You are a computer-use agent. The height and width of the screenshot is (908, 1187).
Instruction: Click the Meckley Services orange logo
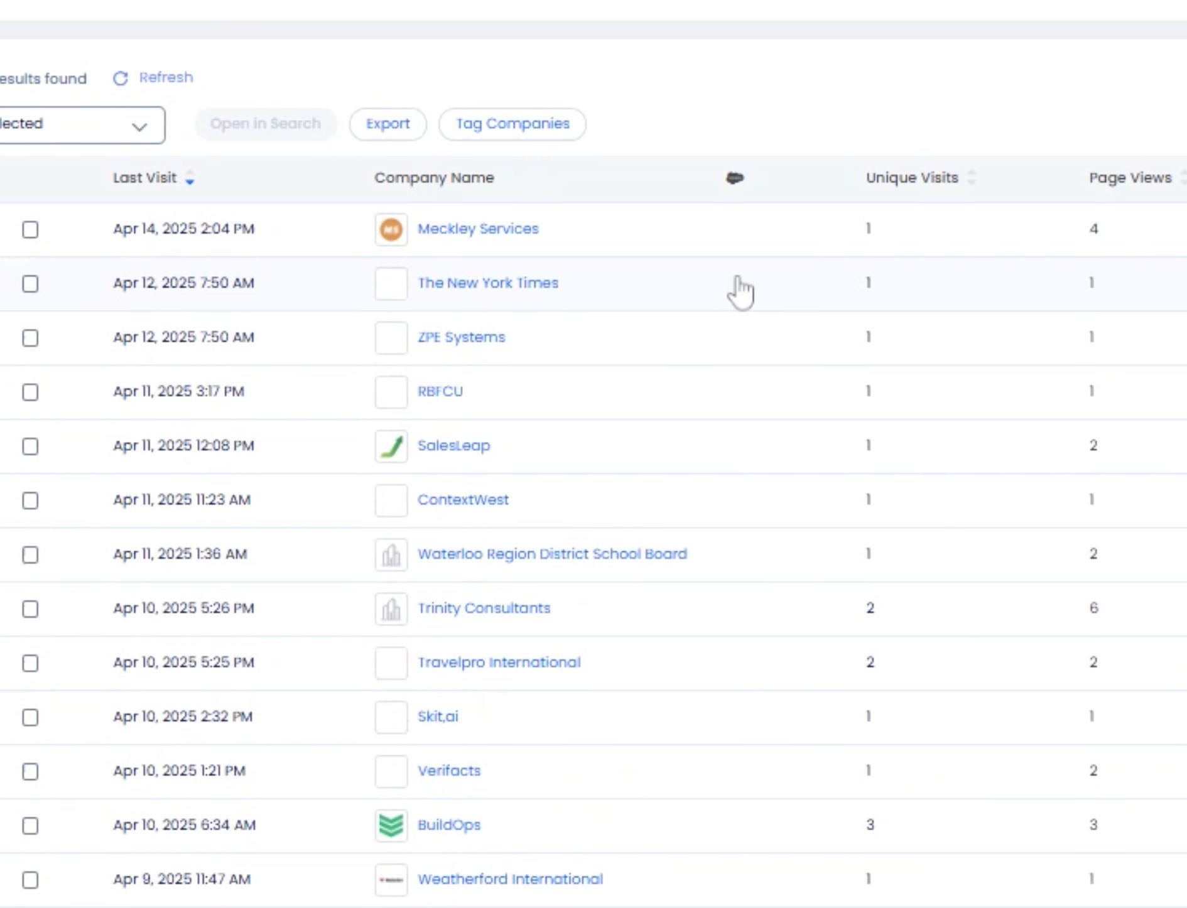391,229
